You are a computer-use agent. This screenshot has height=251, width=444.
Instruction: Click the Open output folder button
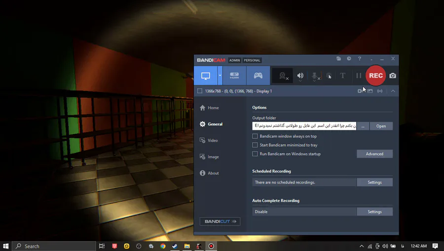coord(381,126)
